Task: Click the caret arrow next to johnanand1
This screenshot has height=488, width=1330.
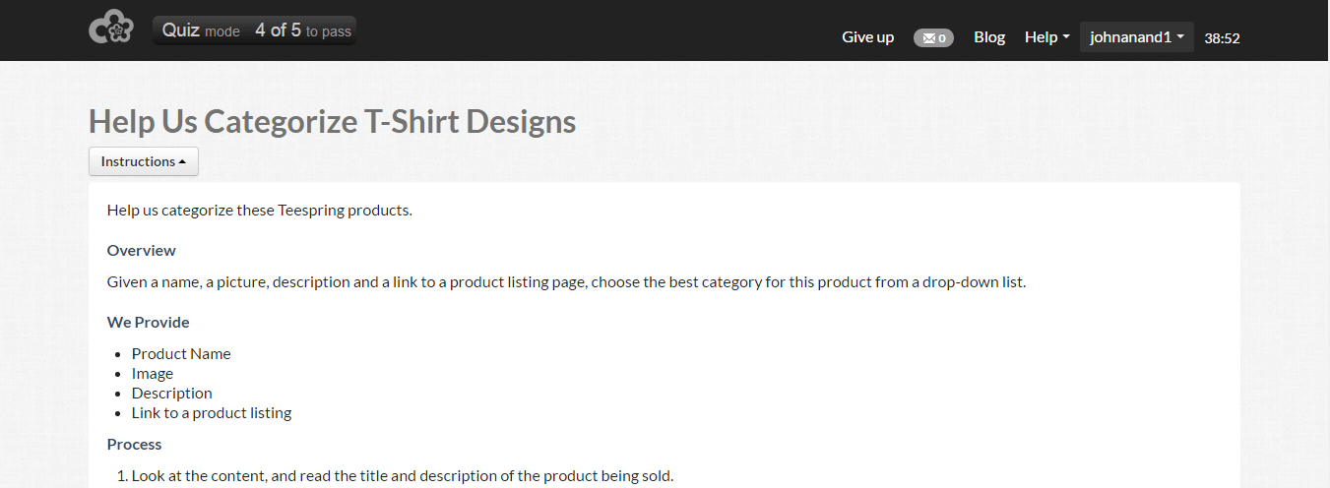Action: pyautogui.click(x=1180, y=38)
